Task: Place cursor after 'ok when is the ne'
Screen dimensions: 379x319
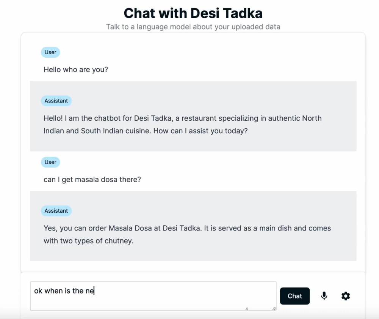Action: (x=95, y=291)
